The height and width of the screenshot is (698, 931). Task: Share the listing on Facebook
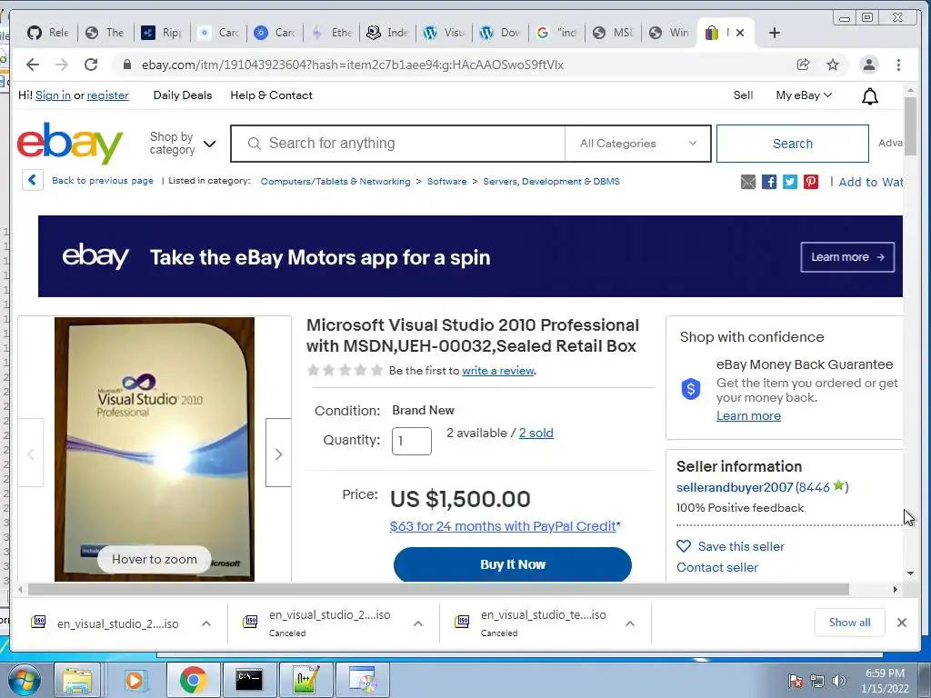[x=769, y=182]
